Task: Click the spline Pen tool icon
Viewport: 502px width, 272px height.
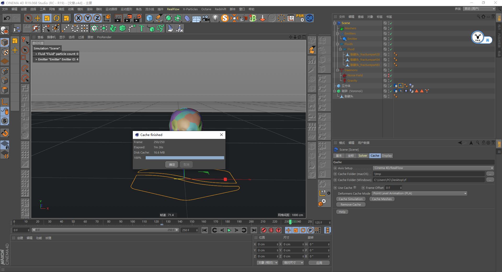Action: coord(159,18)
